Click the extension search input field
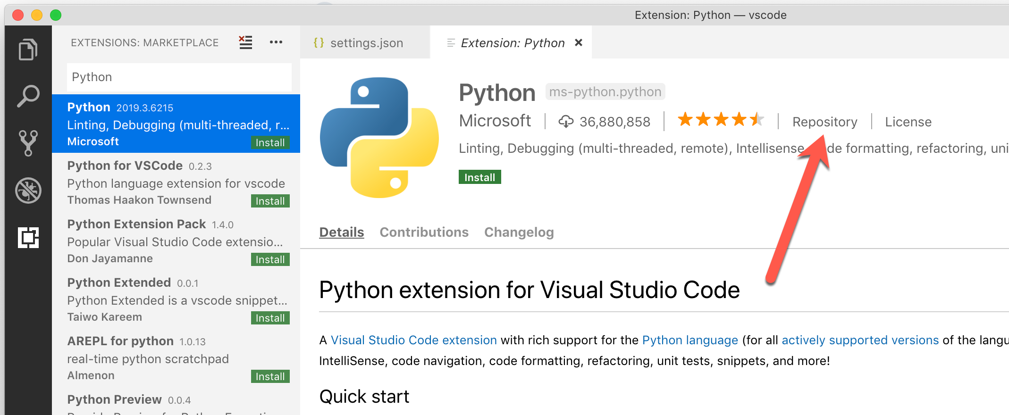Image resolution: width=1009 pixels, height=415 pixels. pyautogui.click(x=179, y=77)
